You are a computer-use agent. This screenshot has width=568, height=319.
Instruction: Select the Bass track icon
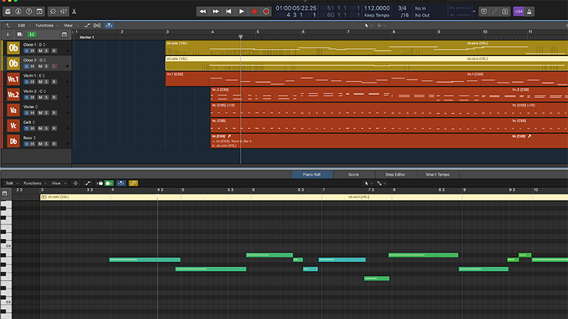(x=13, y=141)
